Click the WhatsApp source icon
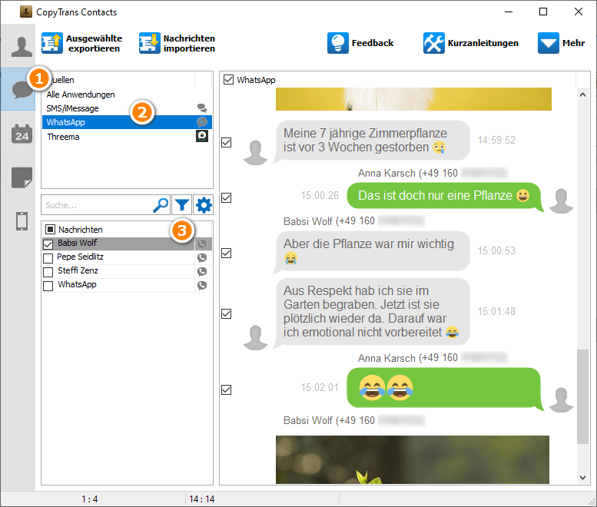This screenshot has height=507, width=597. point(202,122)
